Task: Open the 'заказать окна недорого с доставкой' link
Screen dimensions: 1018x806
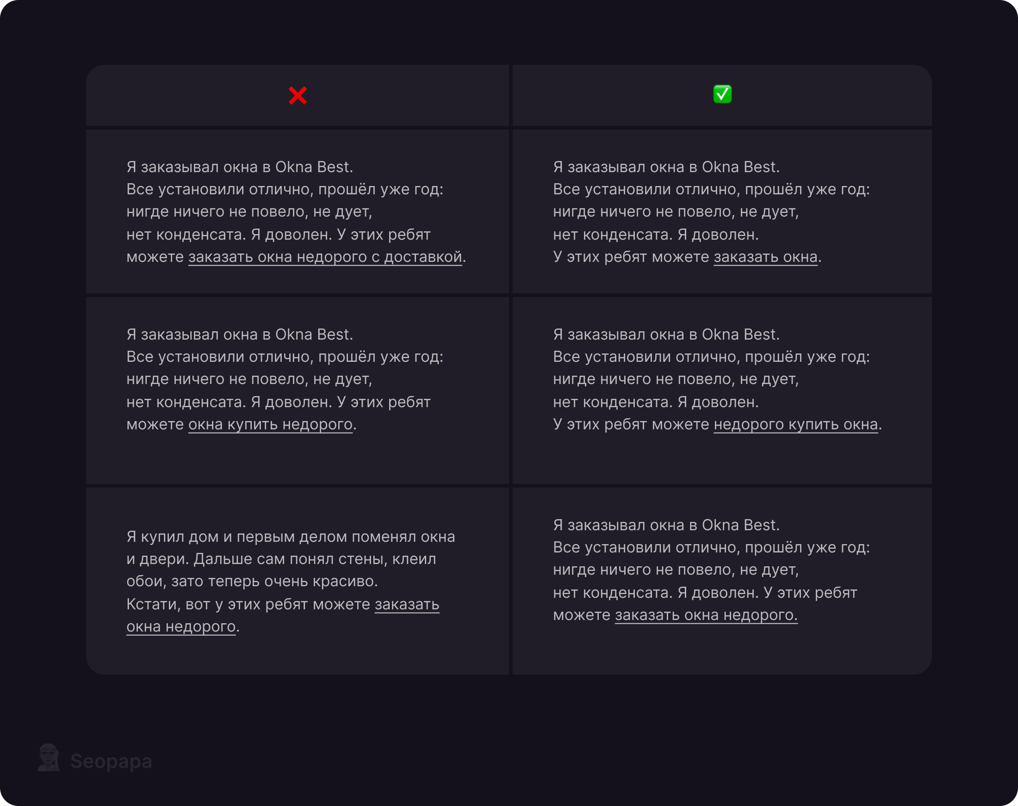Action: pyautogui.click(x=325, y=257)
